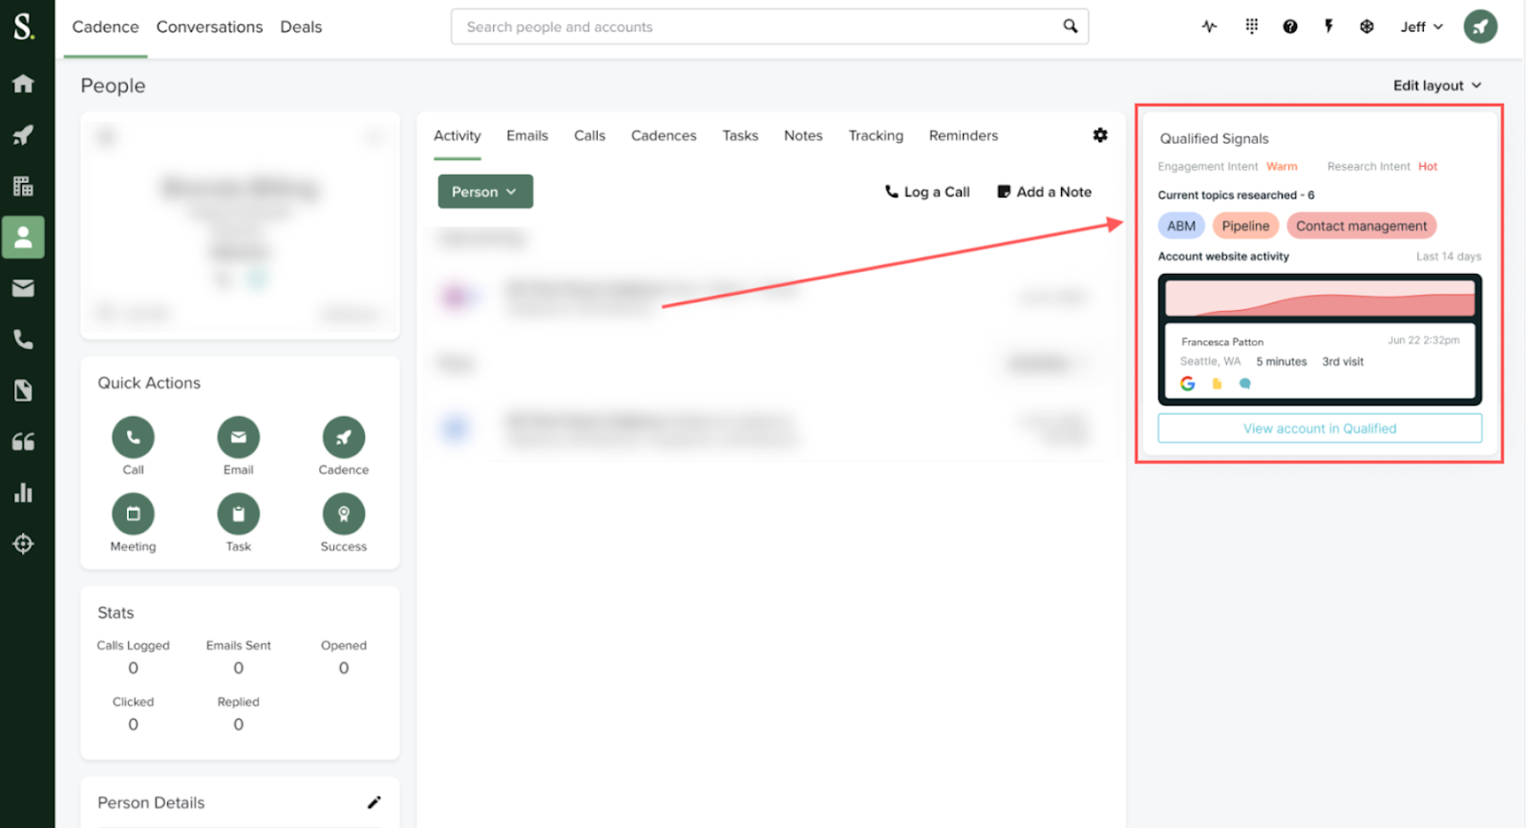Image resolution: width=1528 pixels, height=828 pixels.
Task: Click the globe icon in the header
Action: pos(1367,27)
